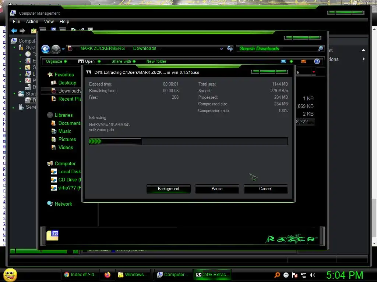
Task: Open the View menu
Action: (x=49, y=22)
